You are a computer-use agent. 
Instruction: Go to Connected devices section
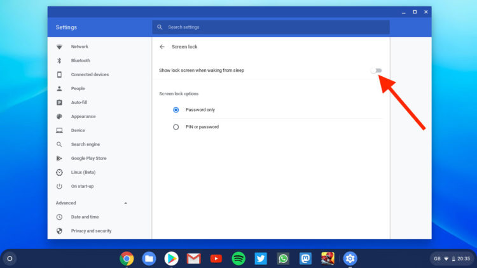90,74
